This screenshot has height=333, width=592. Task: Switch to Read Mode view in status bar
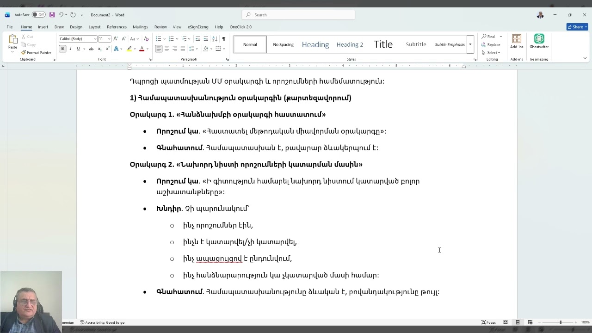click(x=506, y=322)
